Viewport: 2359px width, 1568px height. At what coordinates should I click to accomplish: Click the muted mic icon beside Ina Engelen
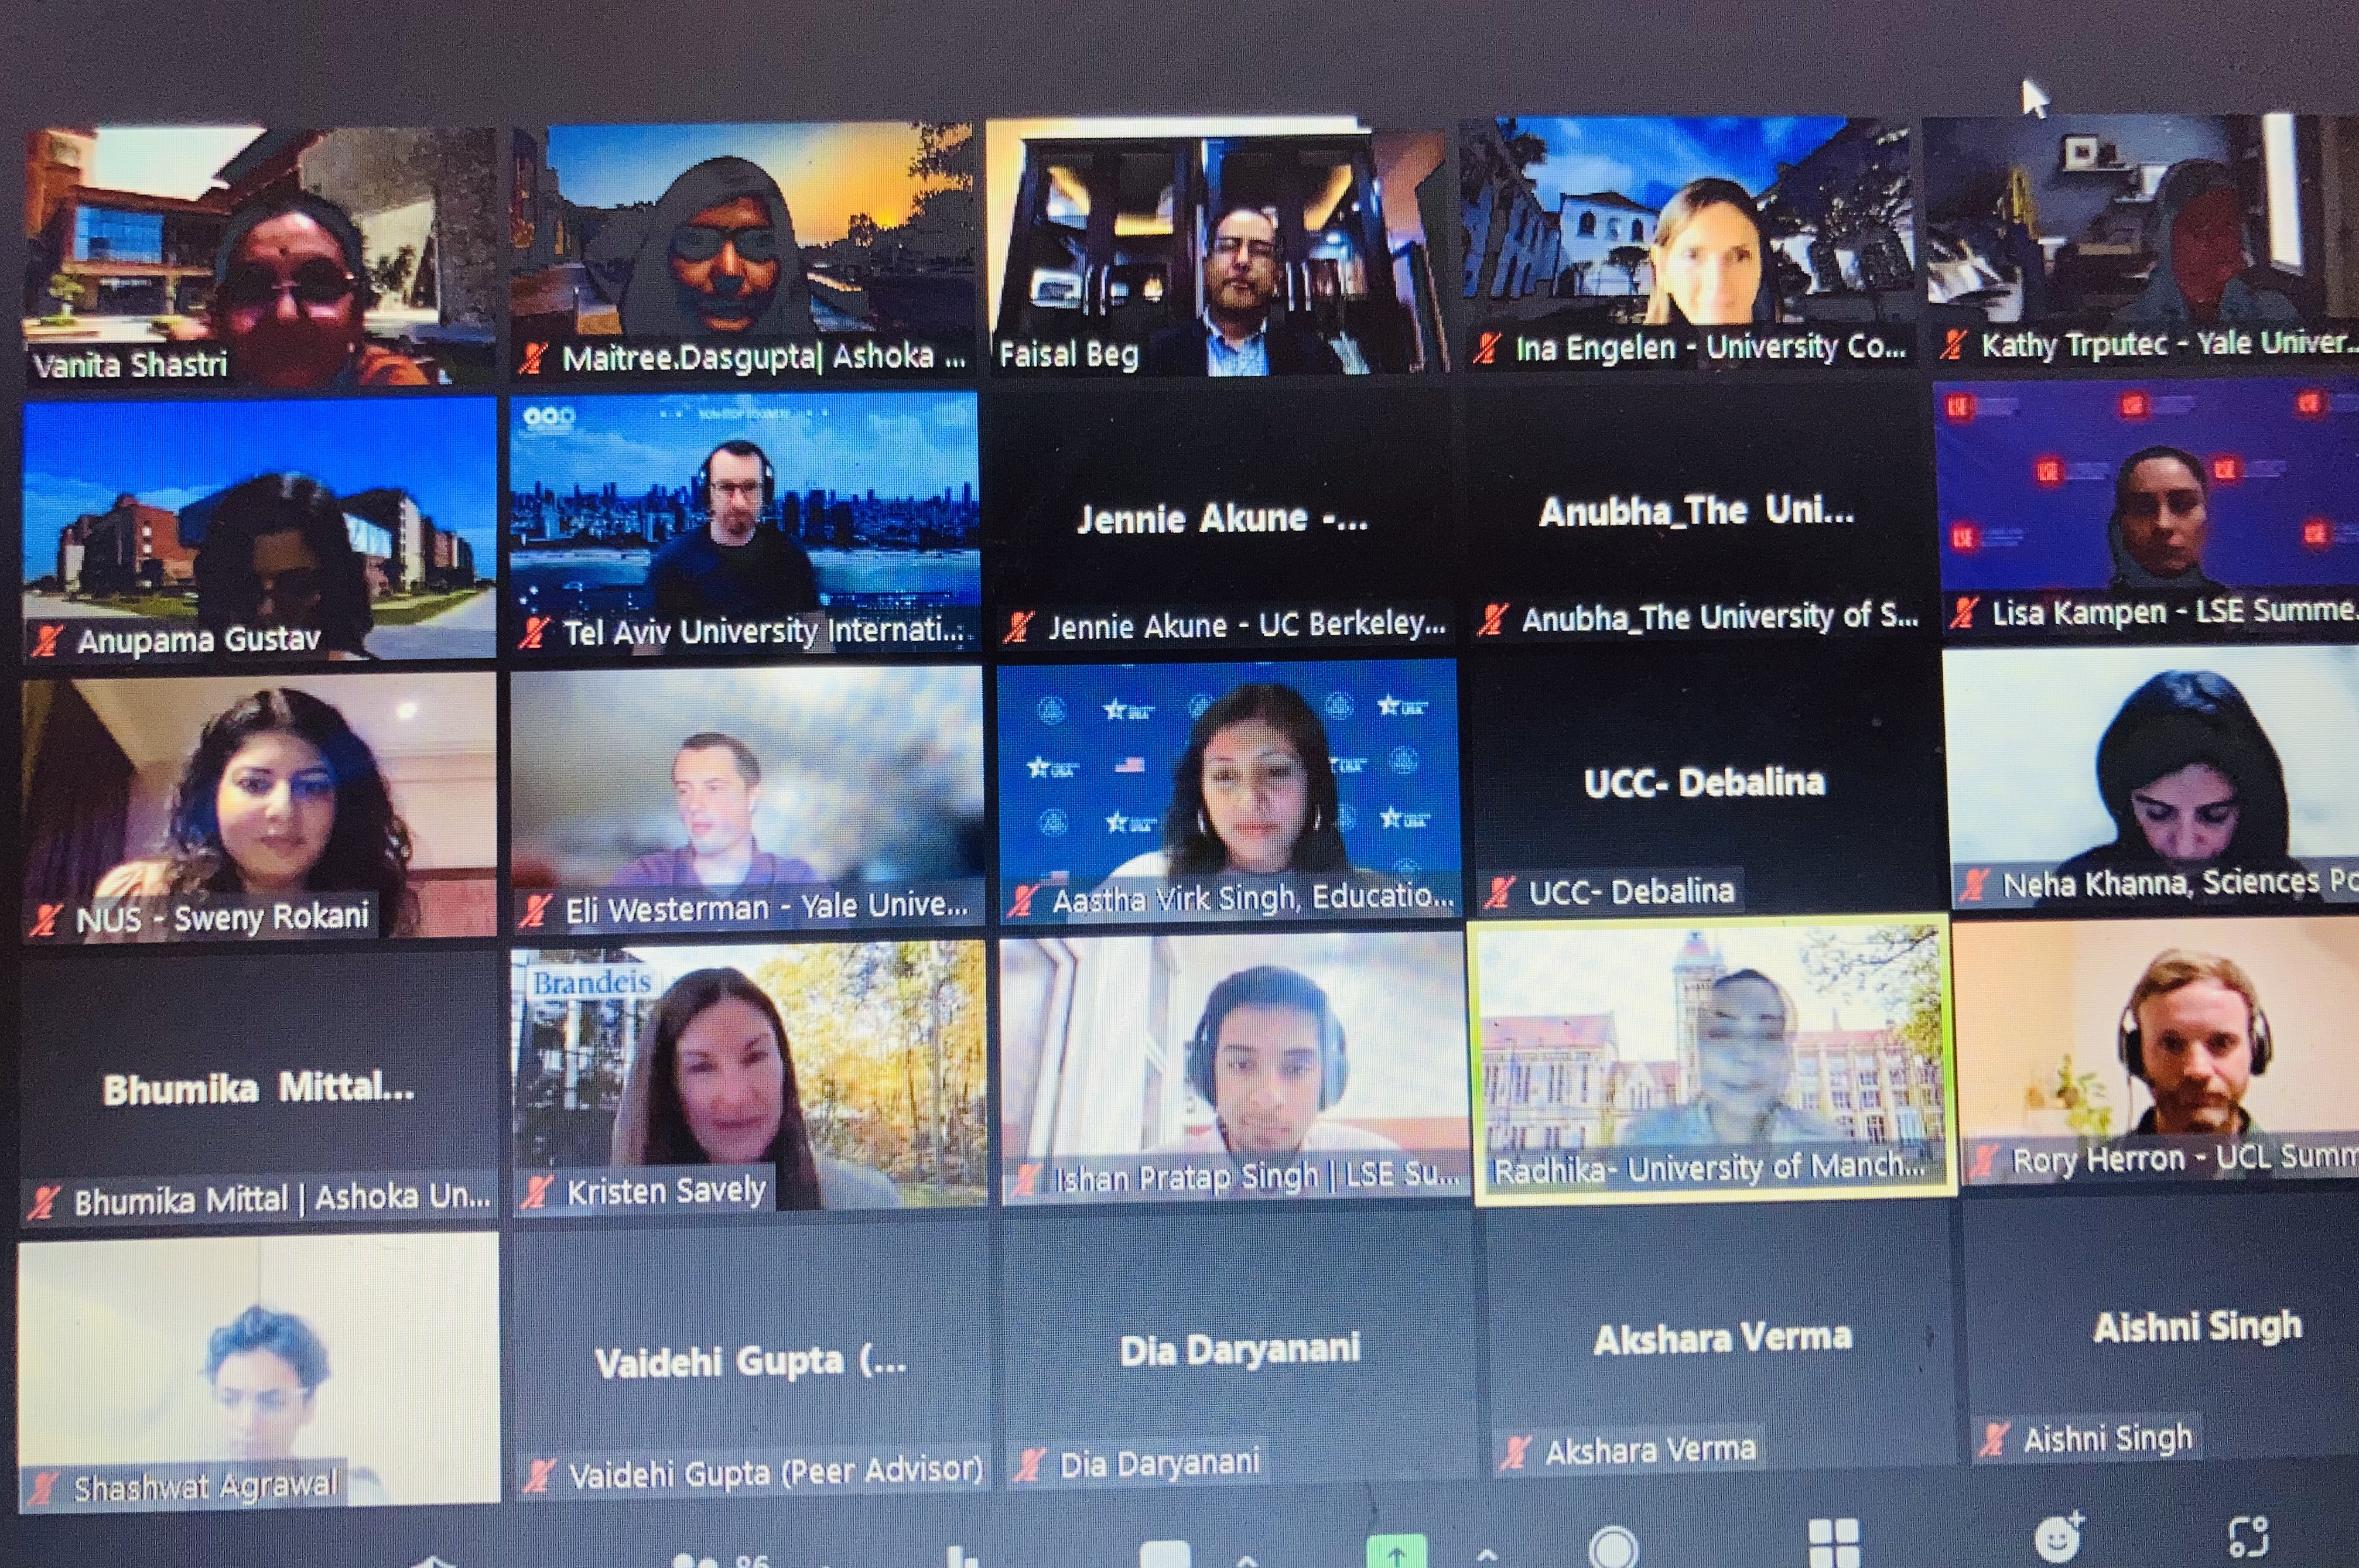(x=1487, y=348)
